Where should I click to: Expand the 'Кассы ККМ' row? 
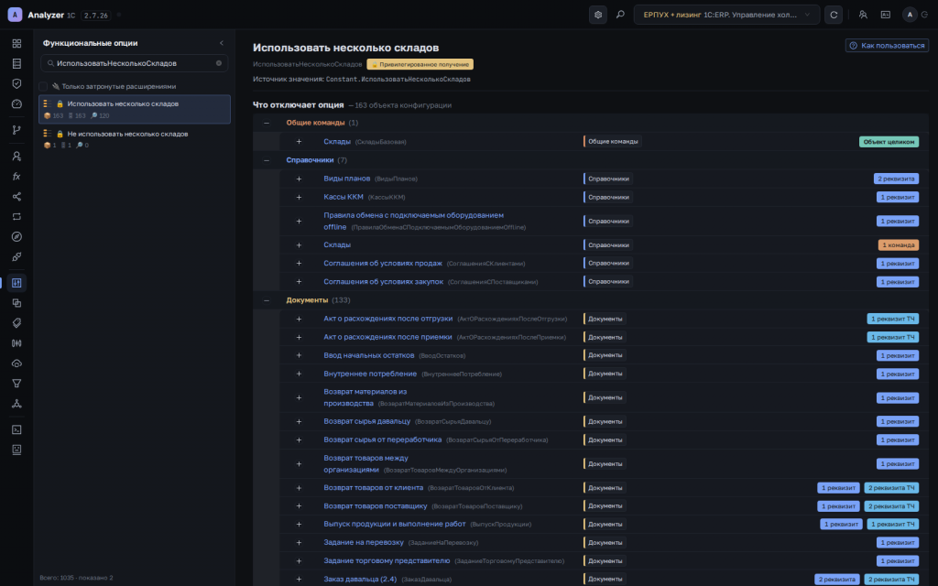point(300,198)
